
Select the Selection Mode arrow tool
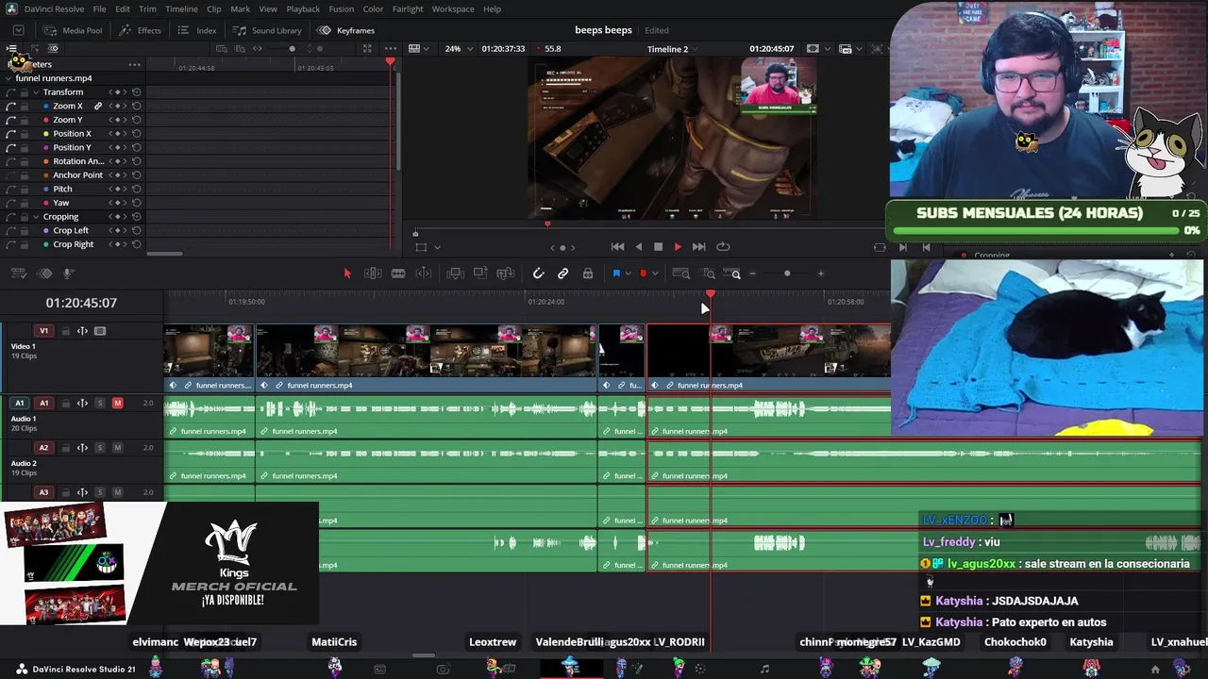click(x=347, y=273)
